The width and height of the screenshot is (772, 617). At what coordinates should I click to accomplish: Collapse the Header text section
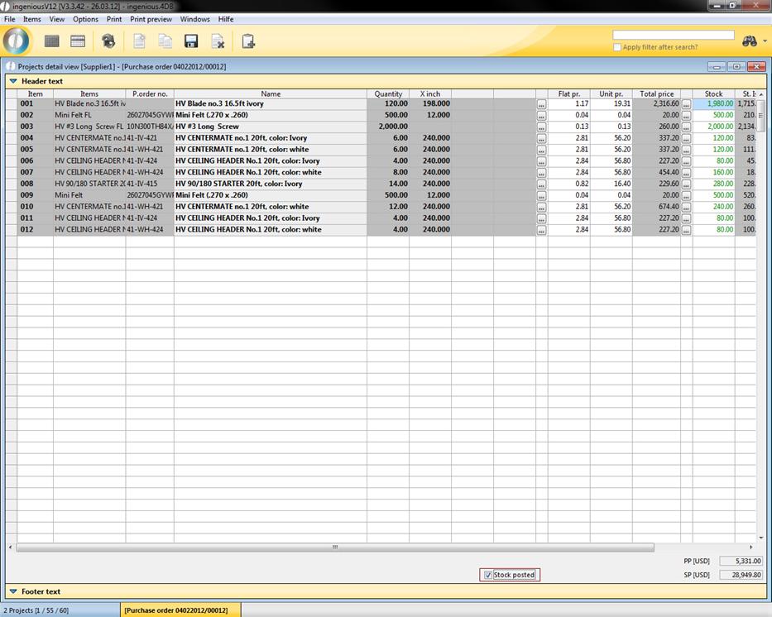click(x=13, y=82)
